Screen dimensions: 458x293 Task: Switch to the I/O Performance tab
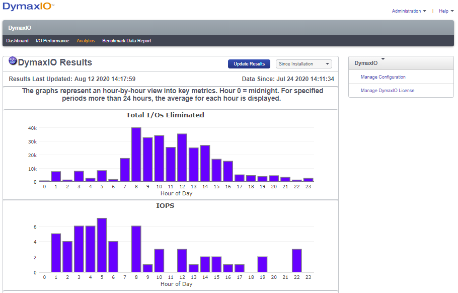click(52, 40)
